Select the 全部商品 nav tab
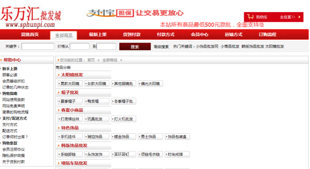 pyautogui.click(x=64, y=36)
